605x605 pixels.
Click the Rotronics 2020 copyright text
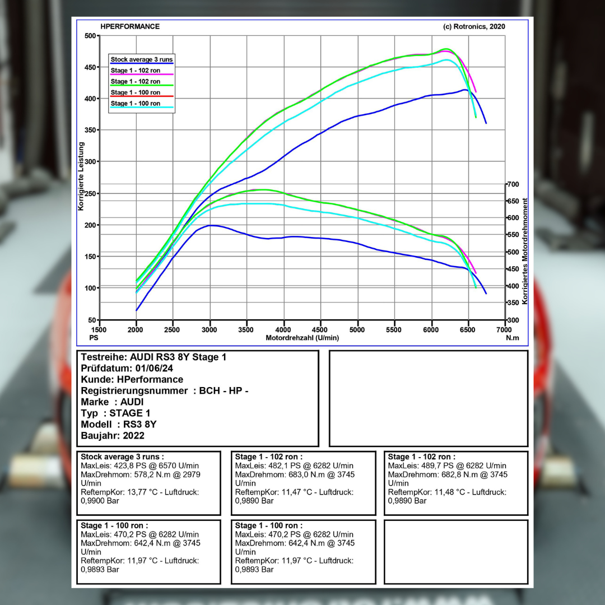click(x=474, y=26)
